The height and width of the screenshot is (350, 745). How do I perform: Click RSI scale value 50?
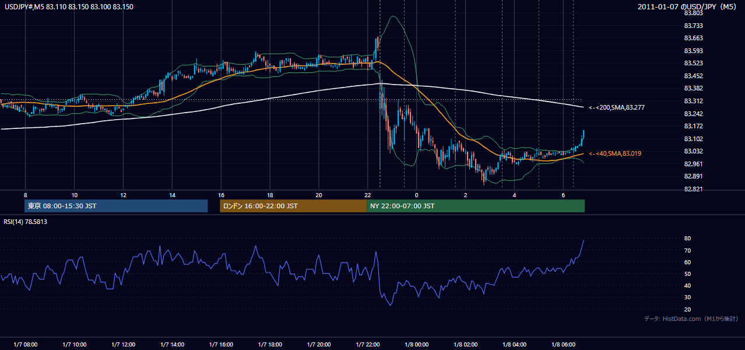pyautogui.click(x=688, y=274)
